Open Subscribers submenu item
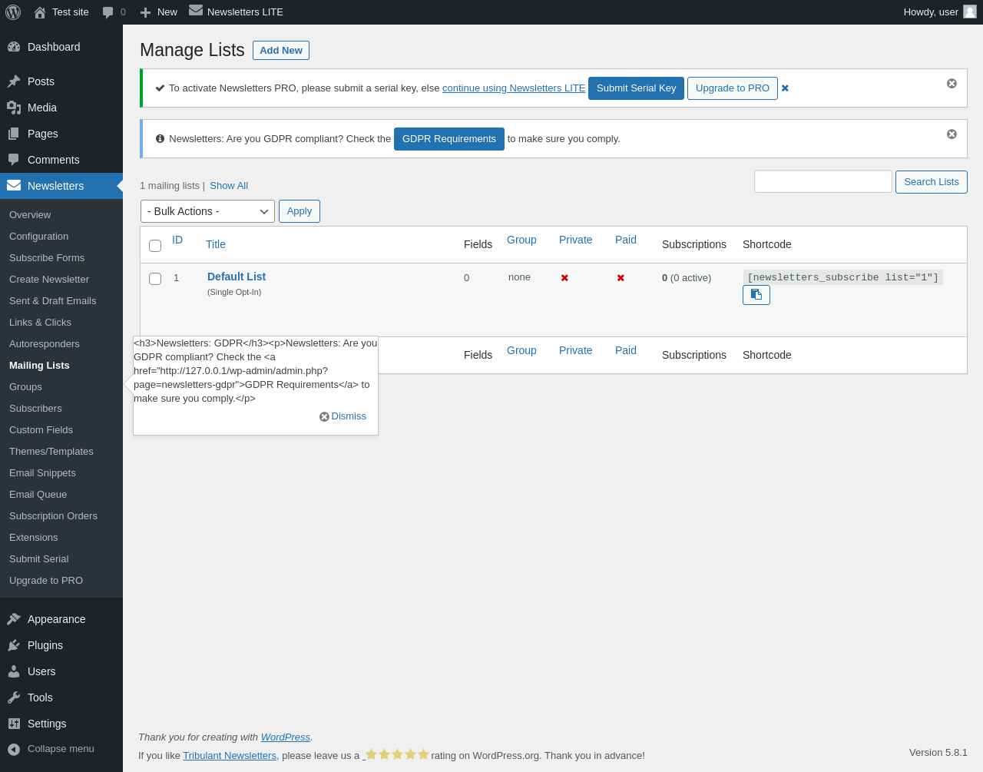The width and height of the screenshot is (983, 772). [x=35, y=409]
